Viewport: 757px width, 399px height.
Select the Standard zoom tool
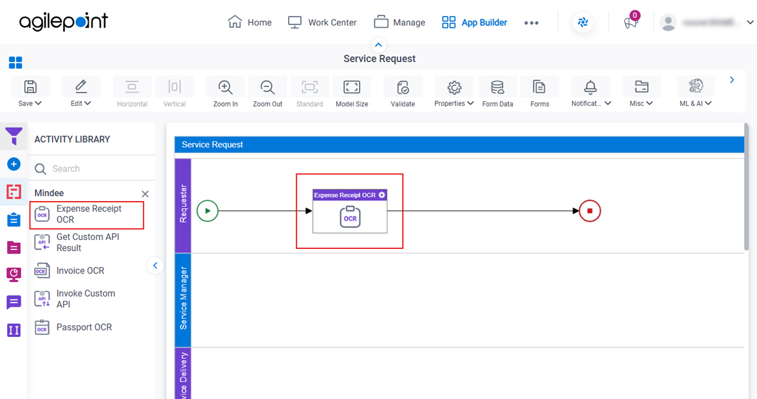(x=310, y=92)
